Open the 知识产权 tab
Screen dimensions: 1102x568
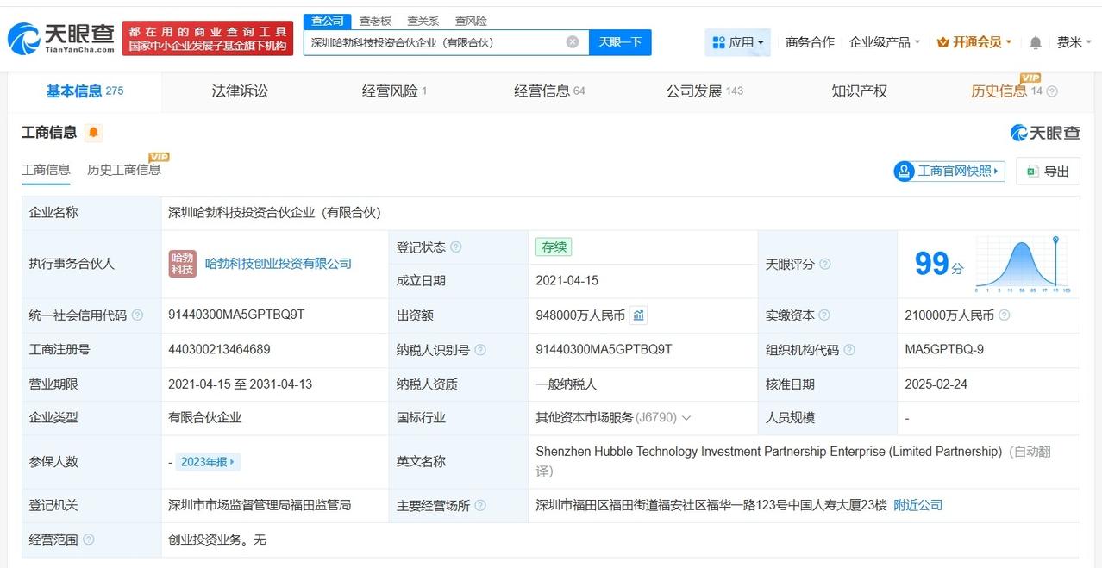[859, 91]
